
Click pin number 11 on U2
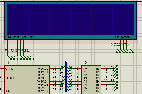pyautogui.click(x=106, y=89)
